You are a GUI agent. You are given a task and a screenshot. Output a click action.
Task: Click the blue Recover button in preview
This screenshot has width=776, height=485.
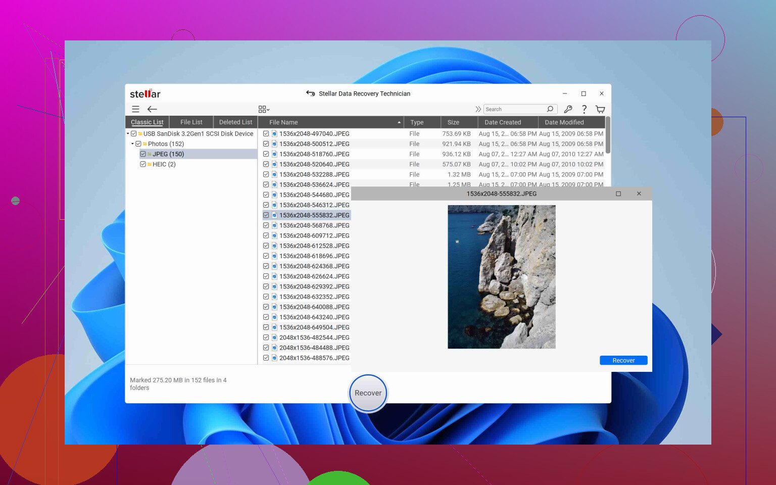[x=623, y=360]
